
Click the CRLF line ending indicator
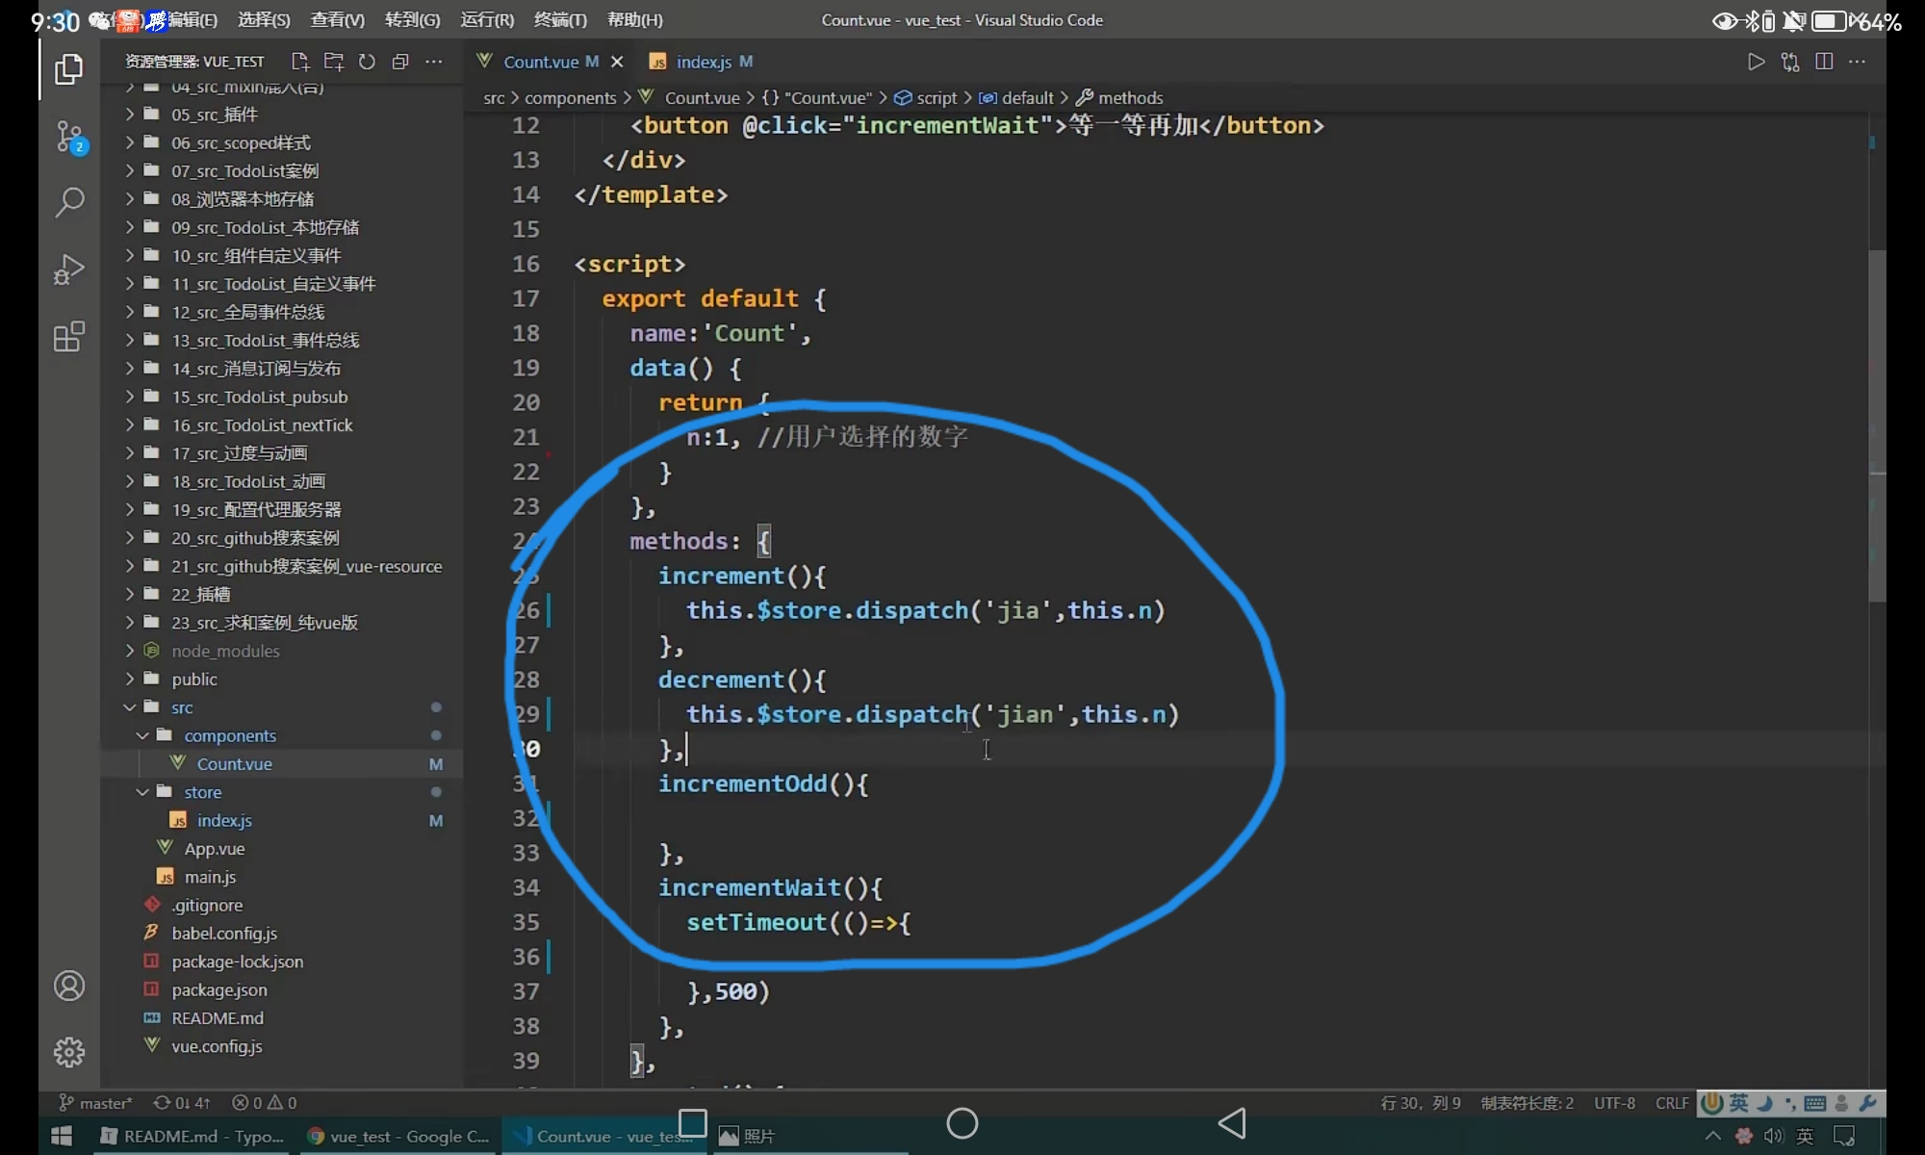[x=1672, y=1103]
